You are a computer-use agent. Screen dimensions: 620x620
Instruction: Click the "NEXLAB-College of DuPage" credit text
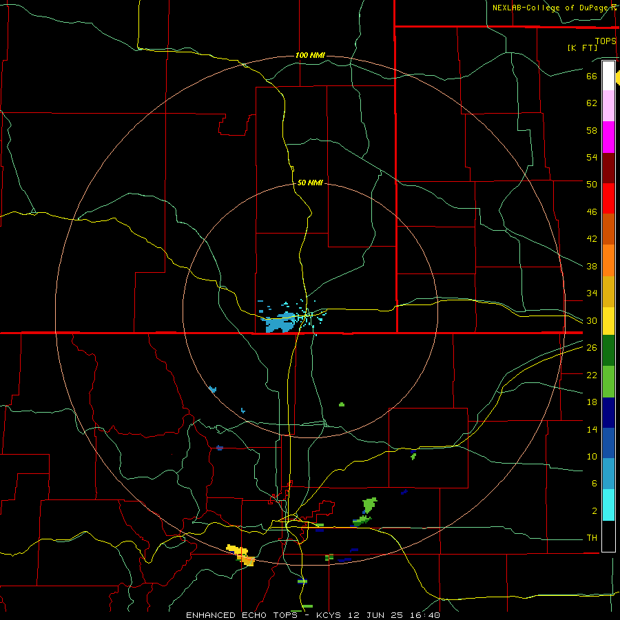[550, 8]
